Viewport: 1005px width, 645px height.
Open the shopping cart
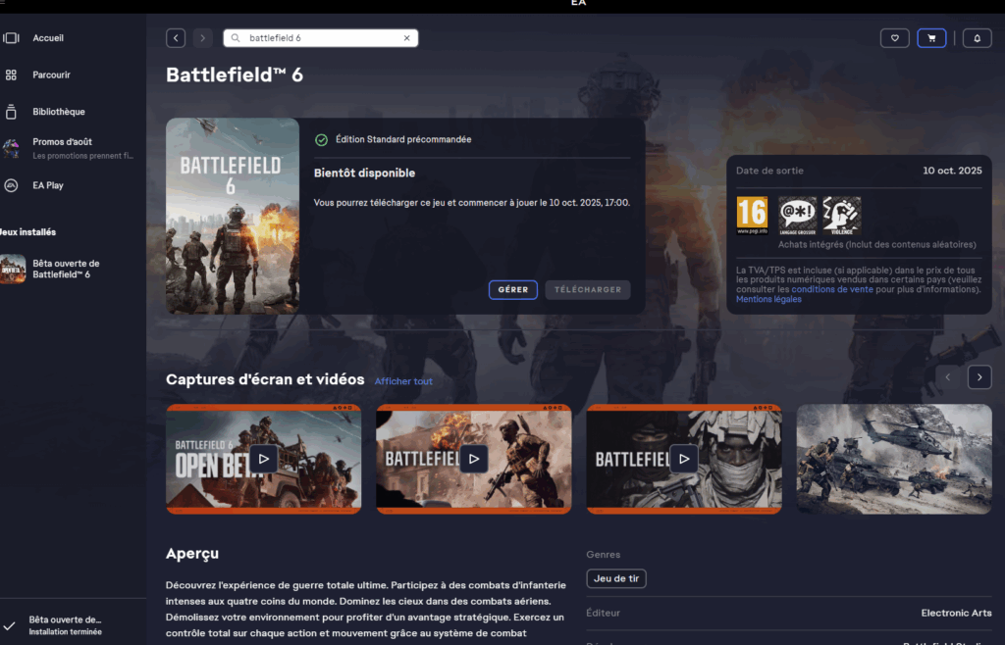[x=931, y=38]
